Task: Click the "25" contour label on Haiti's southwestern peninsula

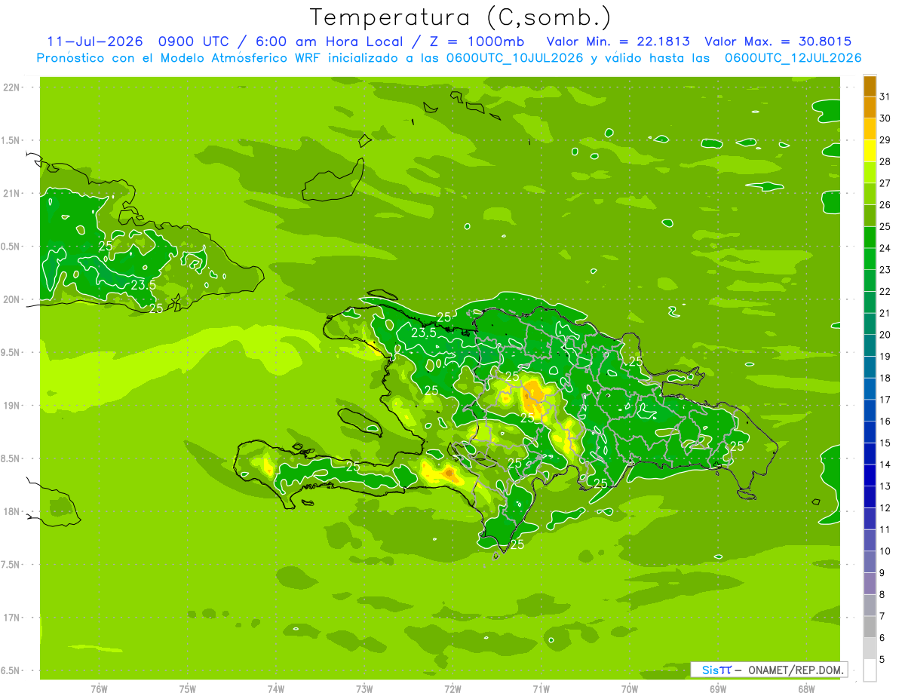Action: tap(353, 466)
